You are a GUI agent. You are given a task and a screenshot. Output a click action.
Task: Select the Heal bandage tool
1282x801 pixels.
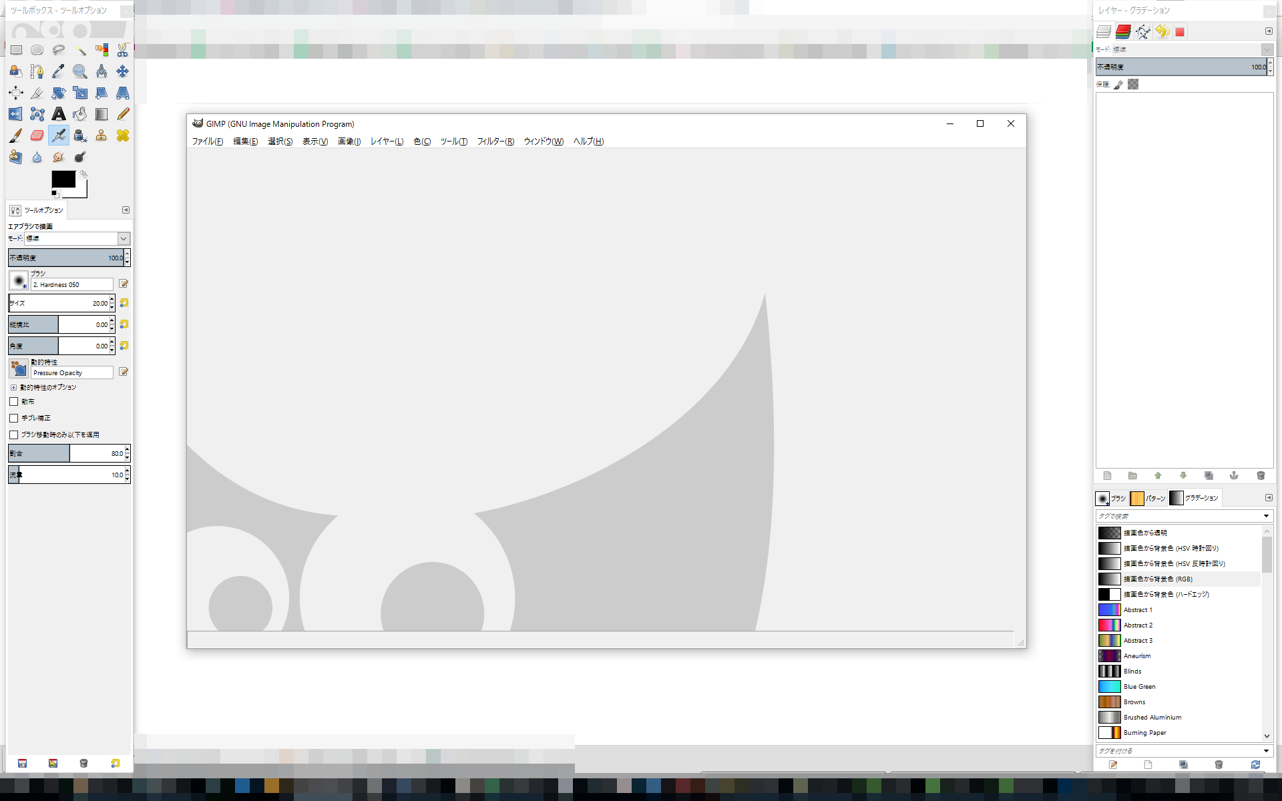tap(123, 136)
